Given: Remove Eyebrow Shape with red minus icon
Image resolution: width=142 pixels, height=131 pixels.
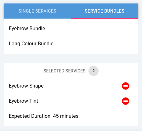Looking at the screenshot, I should [126, 86].
